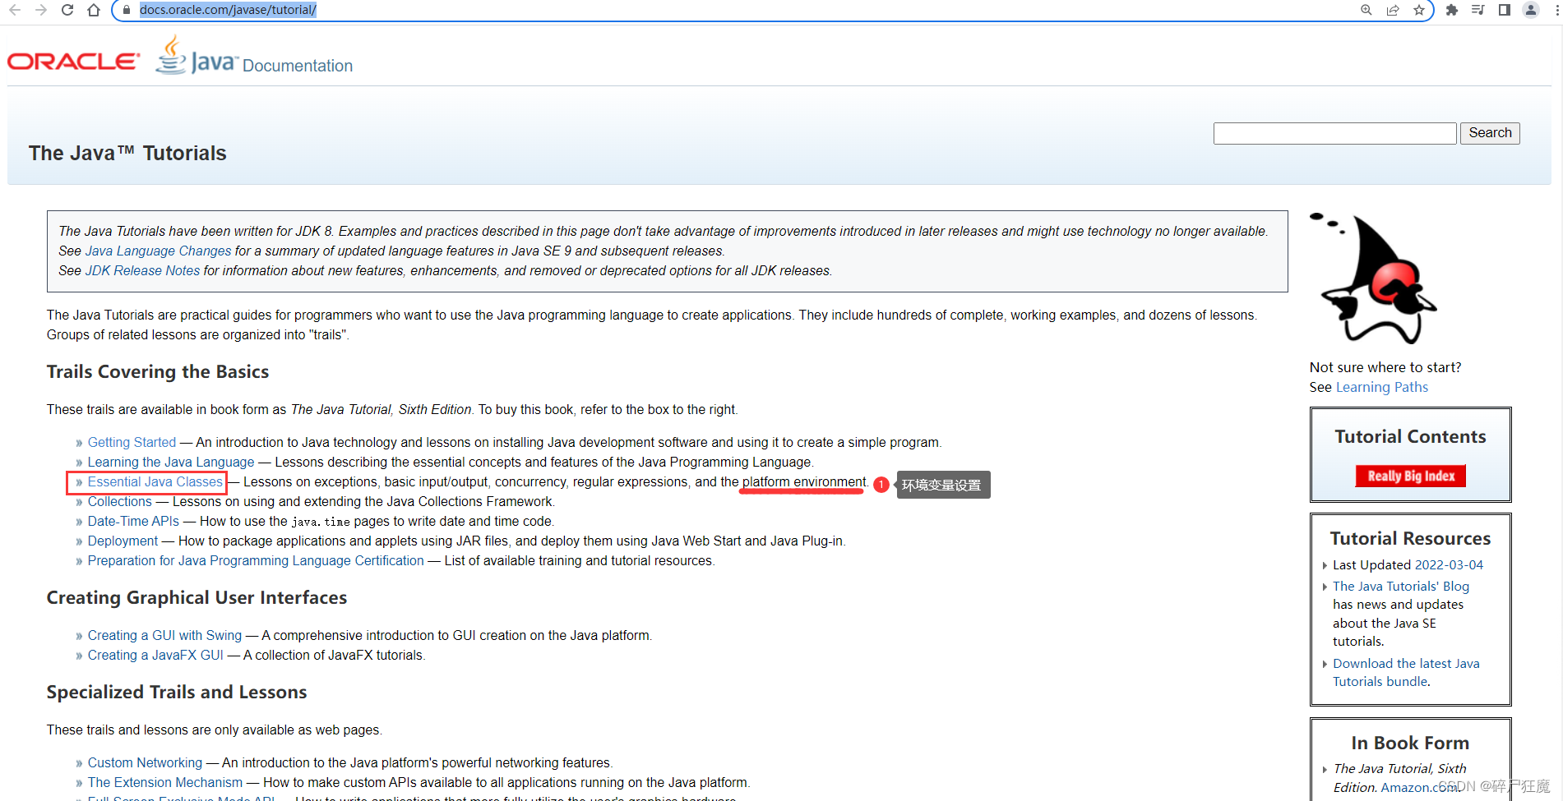View site security lock info
The width and height of the screenshot is (1563, 801).
pos(126,10)
